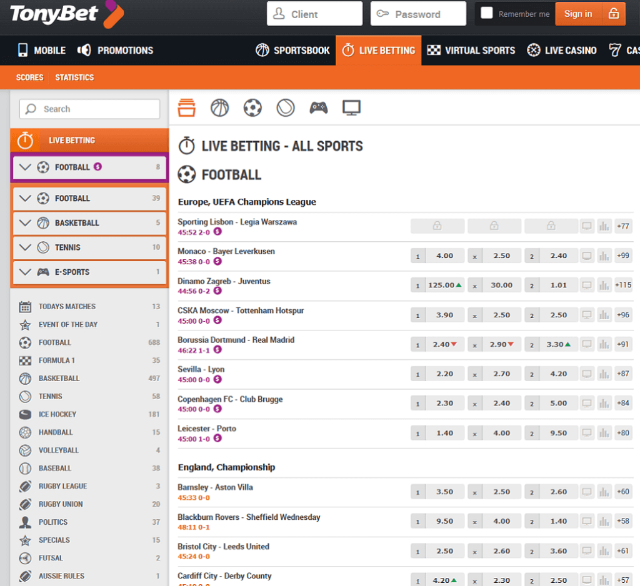Click the Formula 1 checkered flag icon
Viewport: 640px width, 586px height.
tap(25, 360)
